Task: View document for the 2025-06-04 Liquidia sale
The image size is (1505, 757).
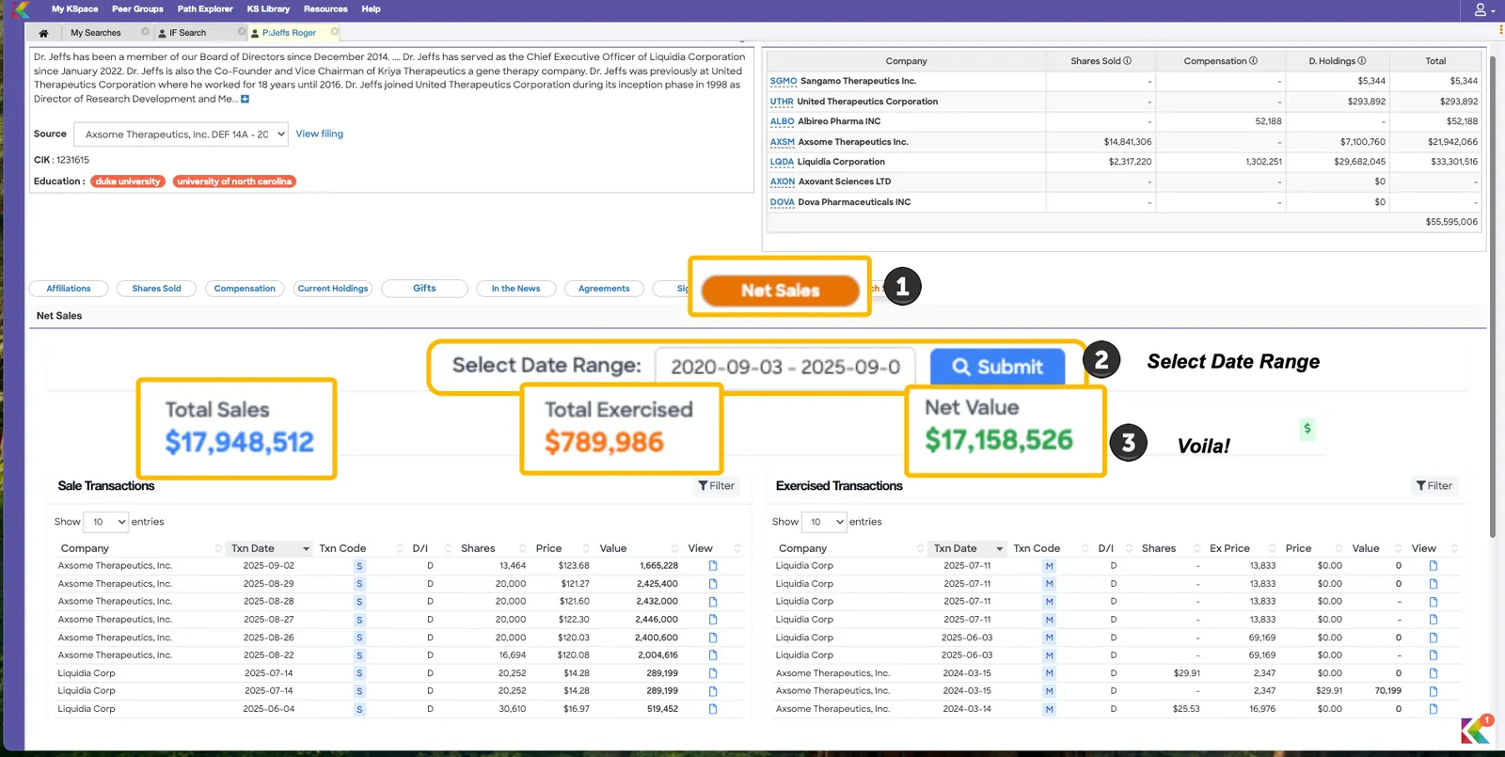Action: 713,709
